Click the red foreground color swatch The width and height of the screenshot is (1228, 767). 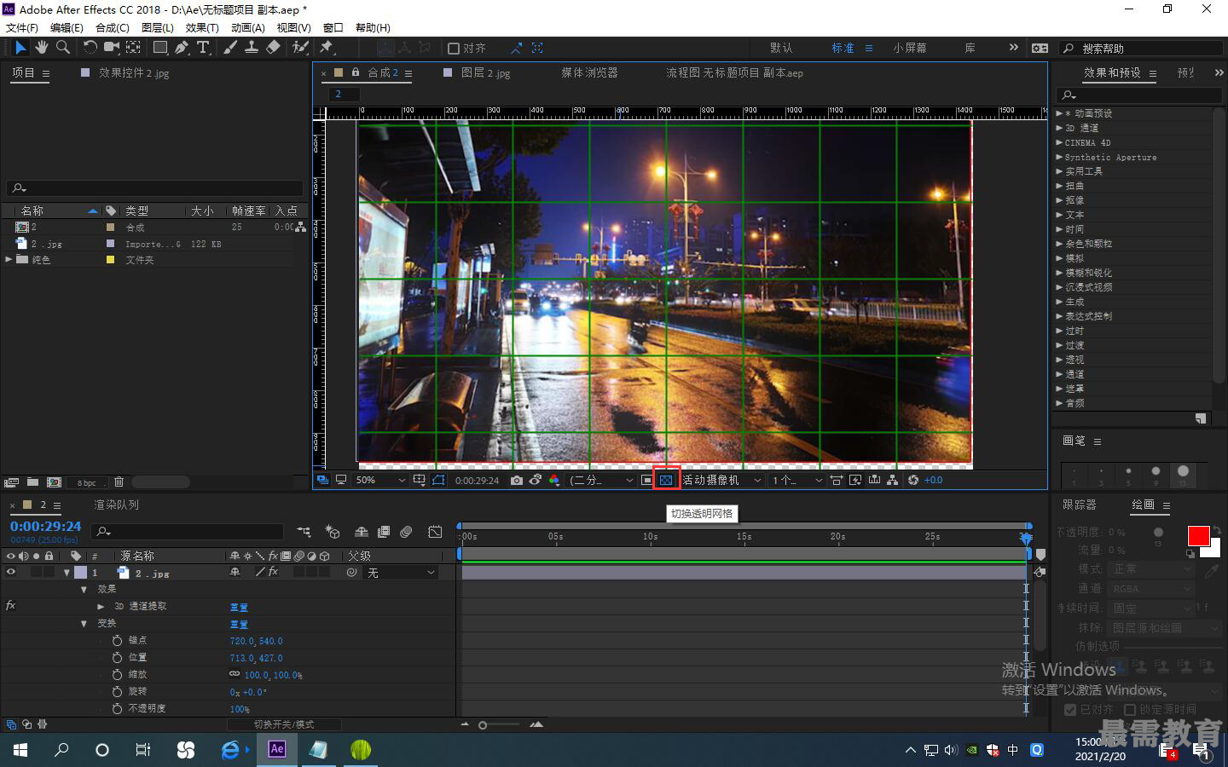point(1198,536)
